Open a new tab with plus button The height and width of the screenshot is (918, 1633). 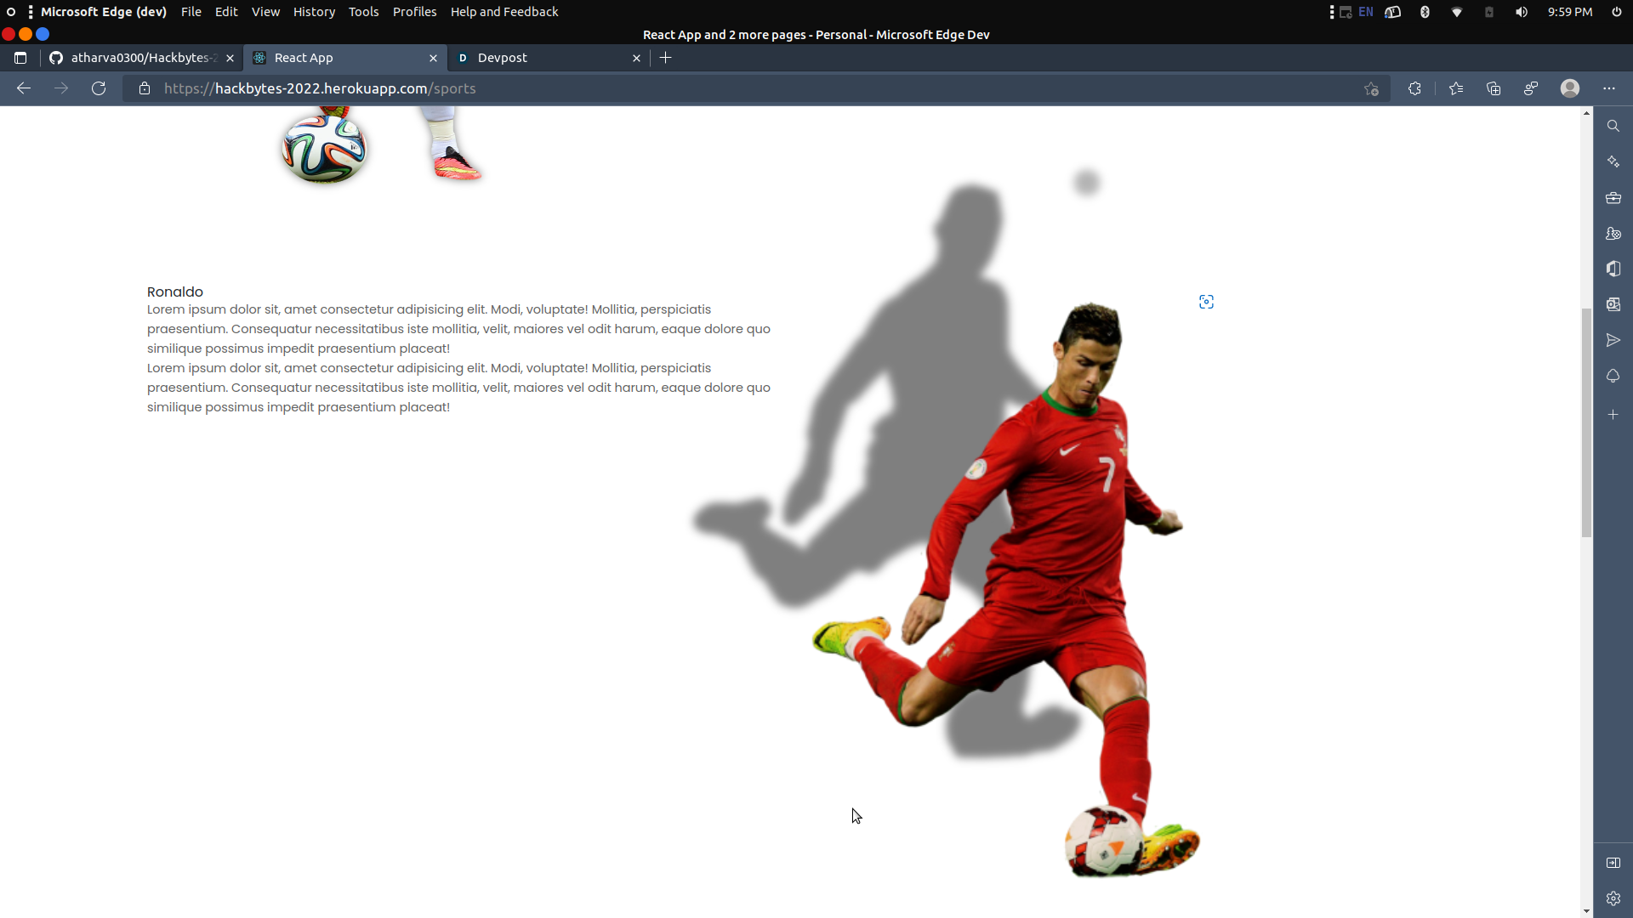coord(666,58)
